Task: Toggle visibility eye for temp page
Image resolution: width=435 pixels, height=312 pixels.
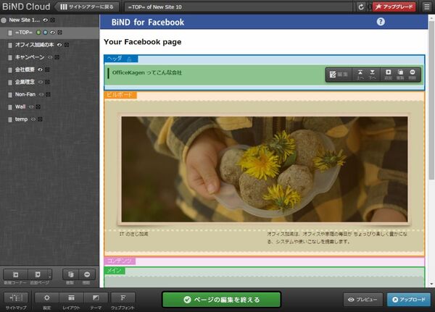Action: coord(33,119)
